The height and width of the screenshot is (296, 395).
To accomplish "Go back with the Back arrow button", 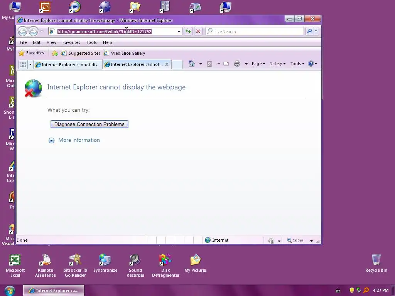I will pos(23,31).
